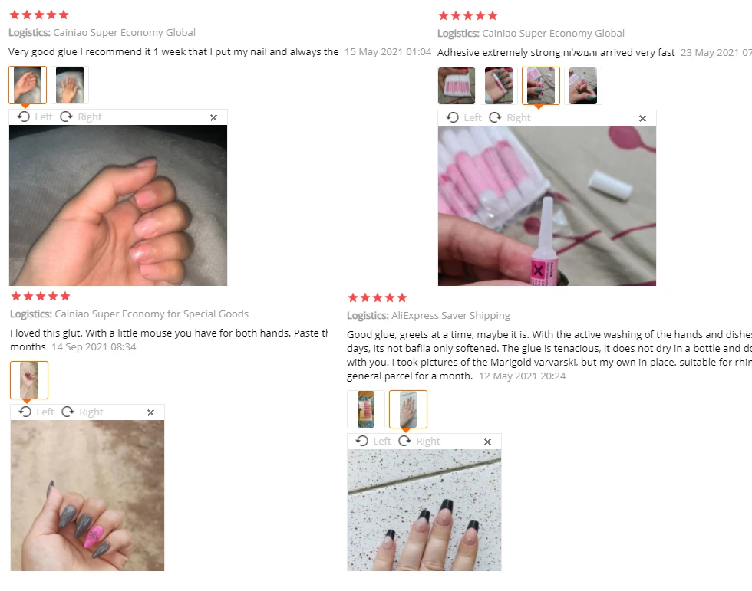The width and height of the screenshot is (752, 591).
Task: Rotate left the folded-hand review photo
Action: [35, 117]
